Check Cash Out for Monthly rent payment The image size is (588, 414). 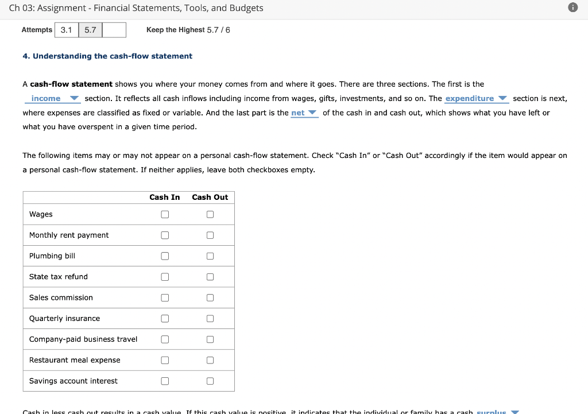(210, 235)
